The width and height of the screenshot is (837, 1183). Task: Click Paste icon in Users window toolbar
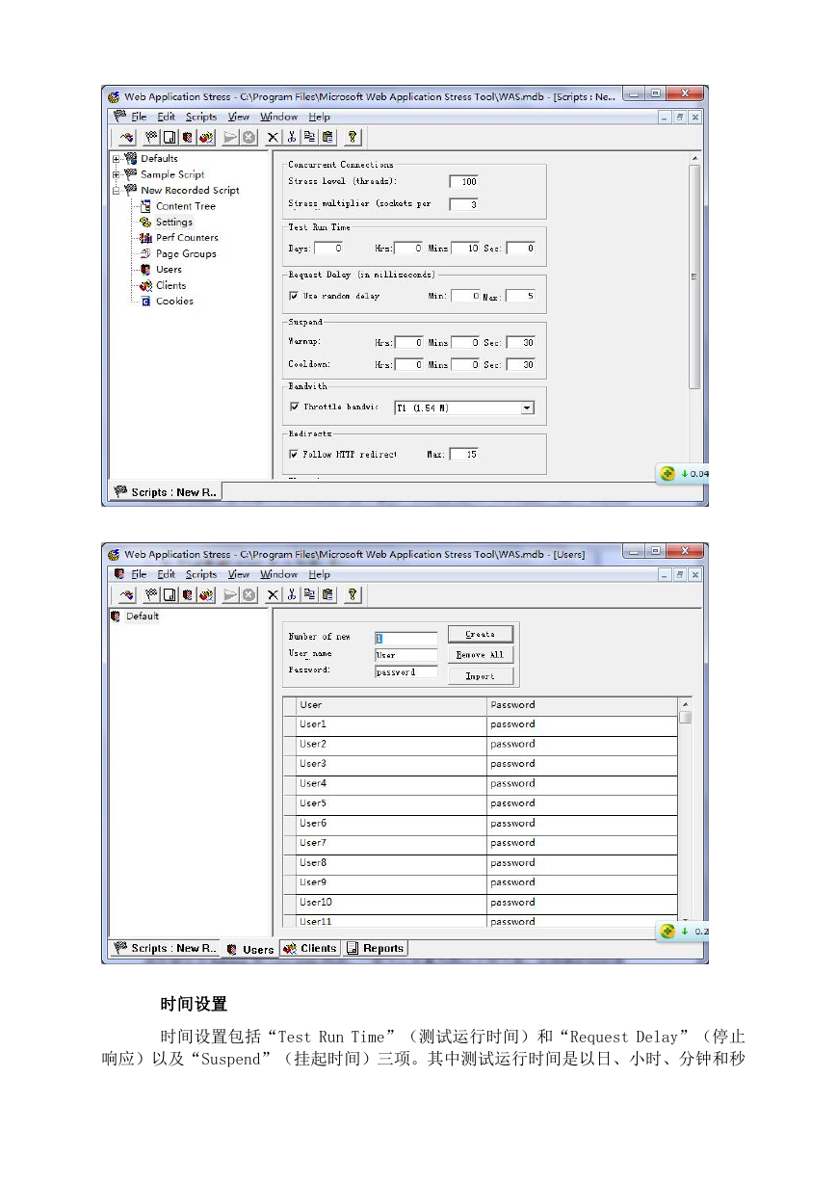327,594
